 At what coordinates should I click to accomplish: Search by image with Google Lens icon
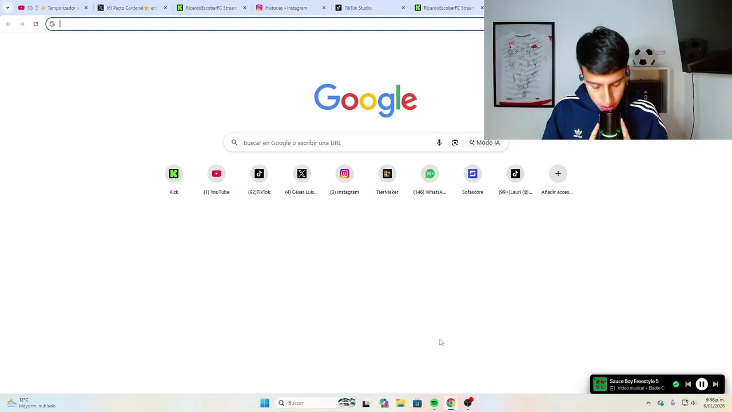tap(455, 142)
